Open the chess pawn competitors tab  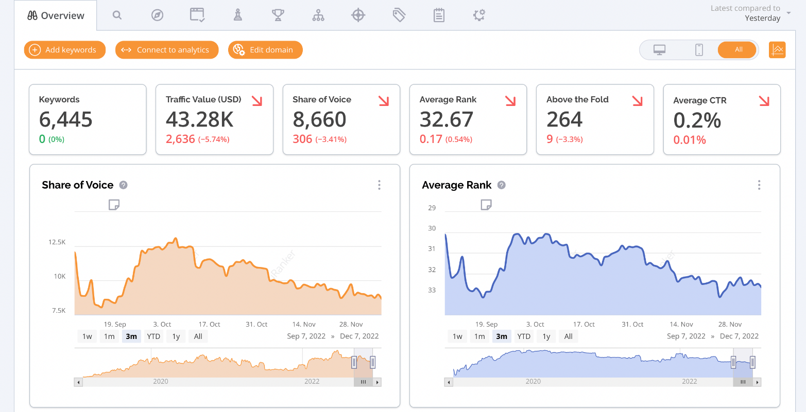237,15
